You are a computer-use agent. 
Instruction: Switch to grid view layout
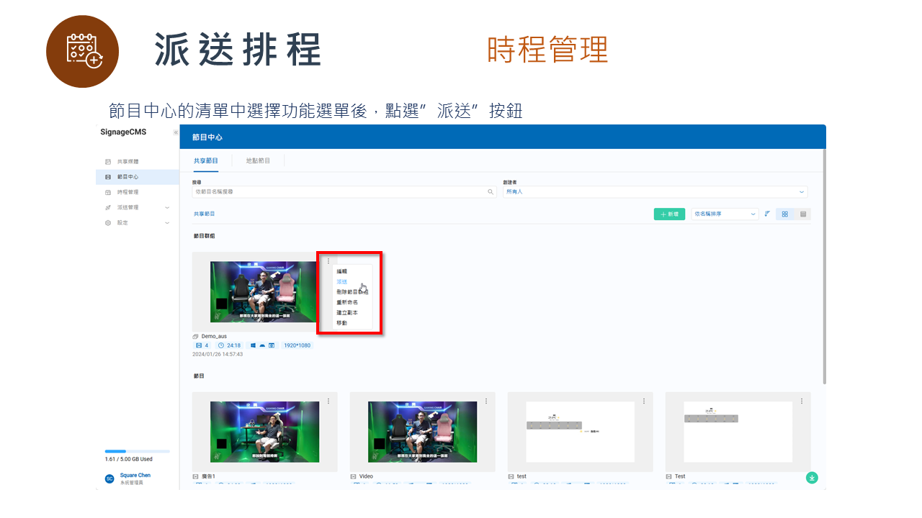[x=784, y=214]
